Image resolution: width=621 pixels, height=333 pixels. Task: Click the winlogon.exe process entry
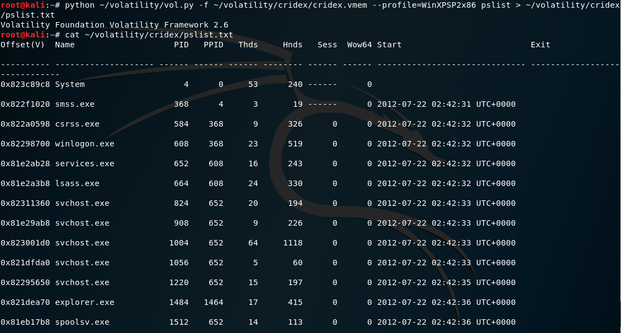tap(84, 144)
